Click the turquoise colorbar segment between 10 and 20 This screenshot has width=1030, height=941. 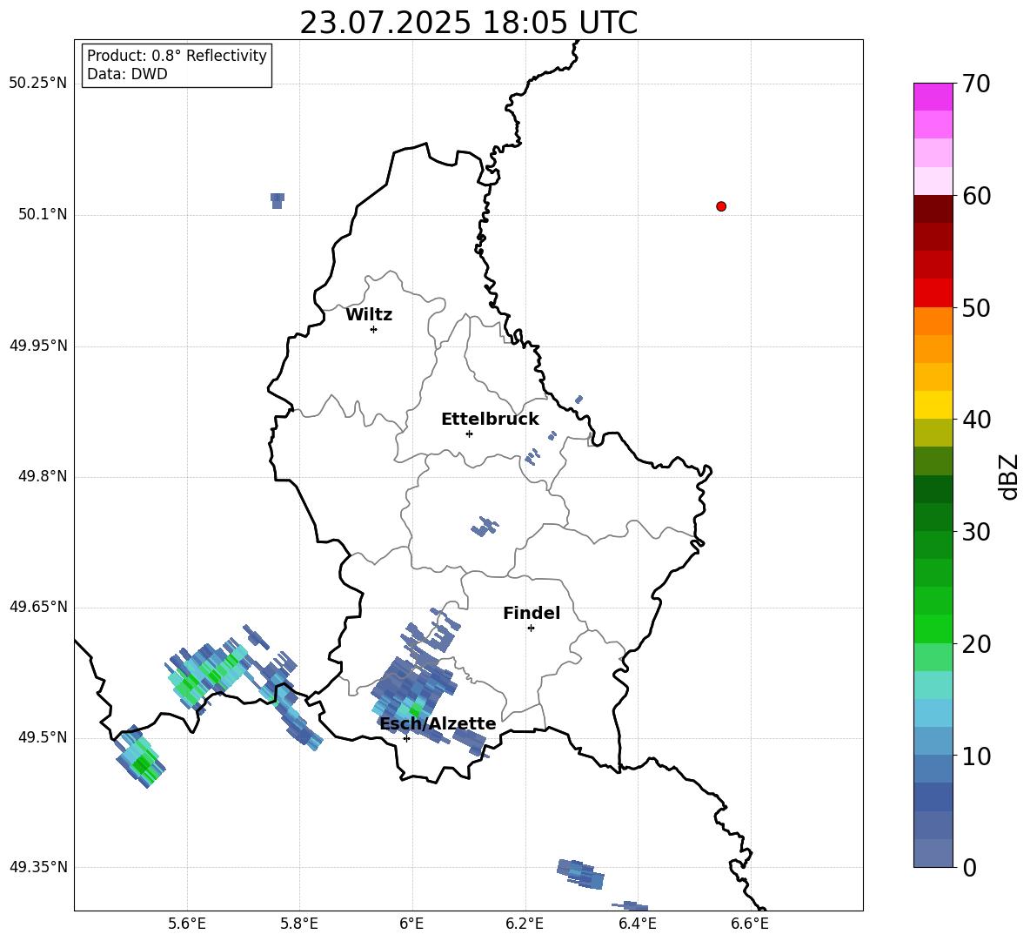point(933,685)
